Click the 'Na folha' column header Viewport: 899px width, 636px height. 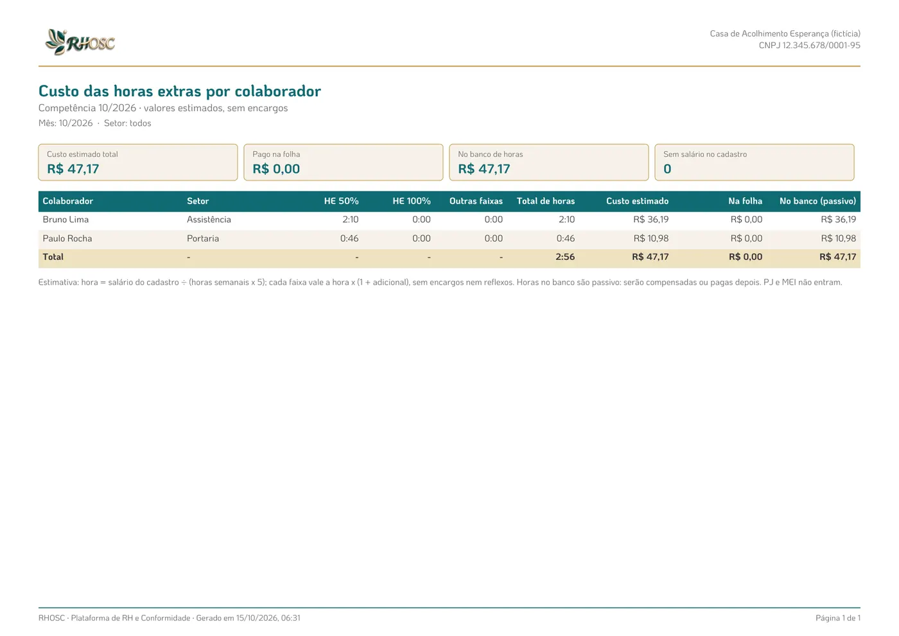pos(745,201)
